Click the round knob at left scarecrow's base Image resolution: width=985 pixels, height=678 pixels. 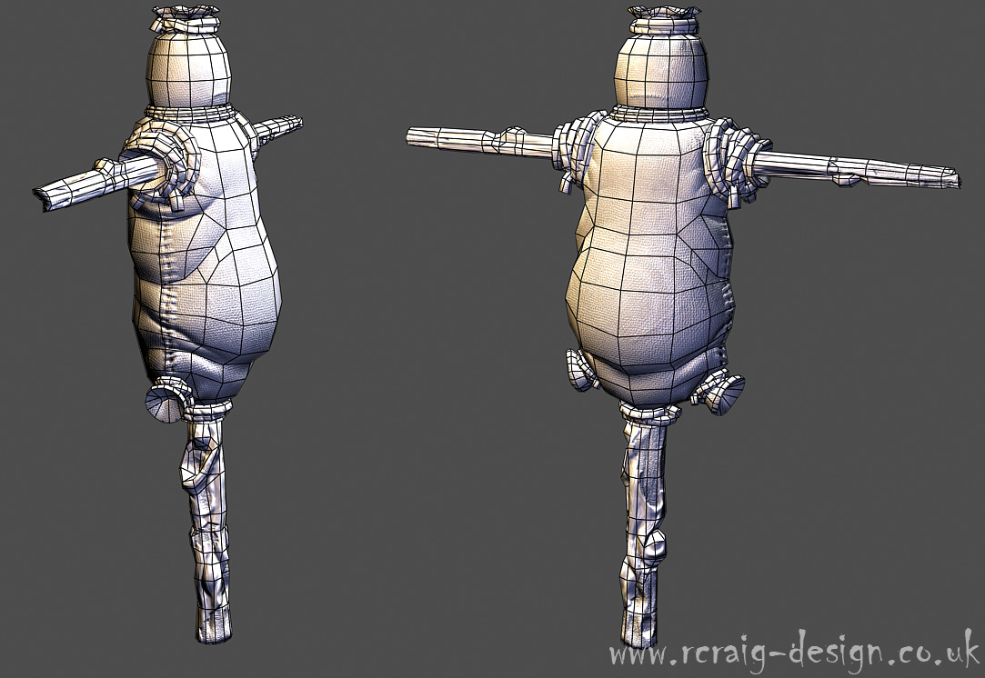coord(165,405)
